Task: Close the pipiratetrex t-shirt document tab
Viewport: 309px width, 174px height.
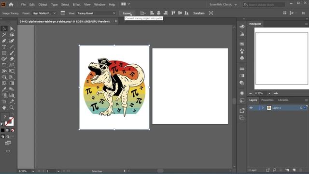Action: click(116, 21)
